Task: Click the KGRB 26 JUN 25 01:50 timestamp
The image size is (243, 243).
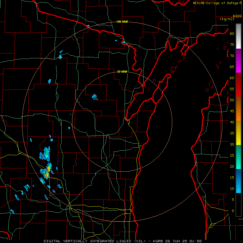Action: click(x=177, y=241)
